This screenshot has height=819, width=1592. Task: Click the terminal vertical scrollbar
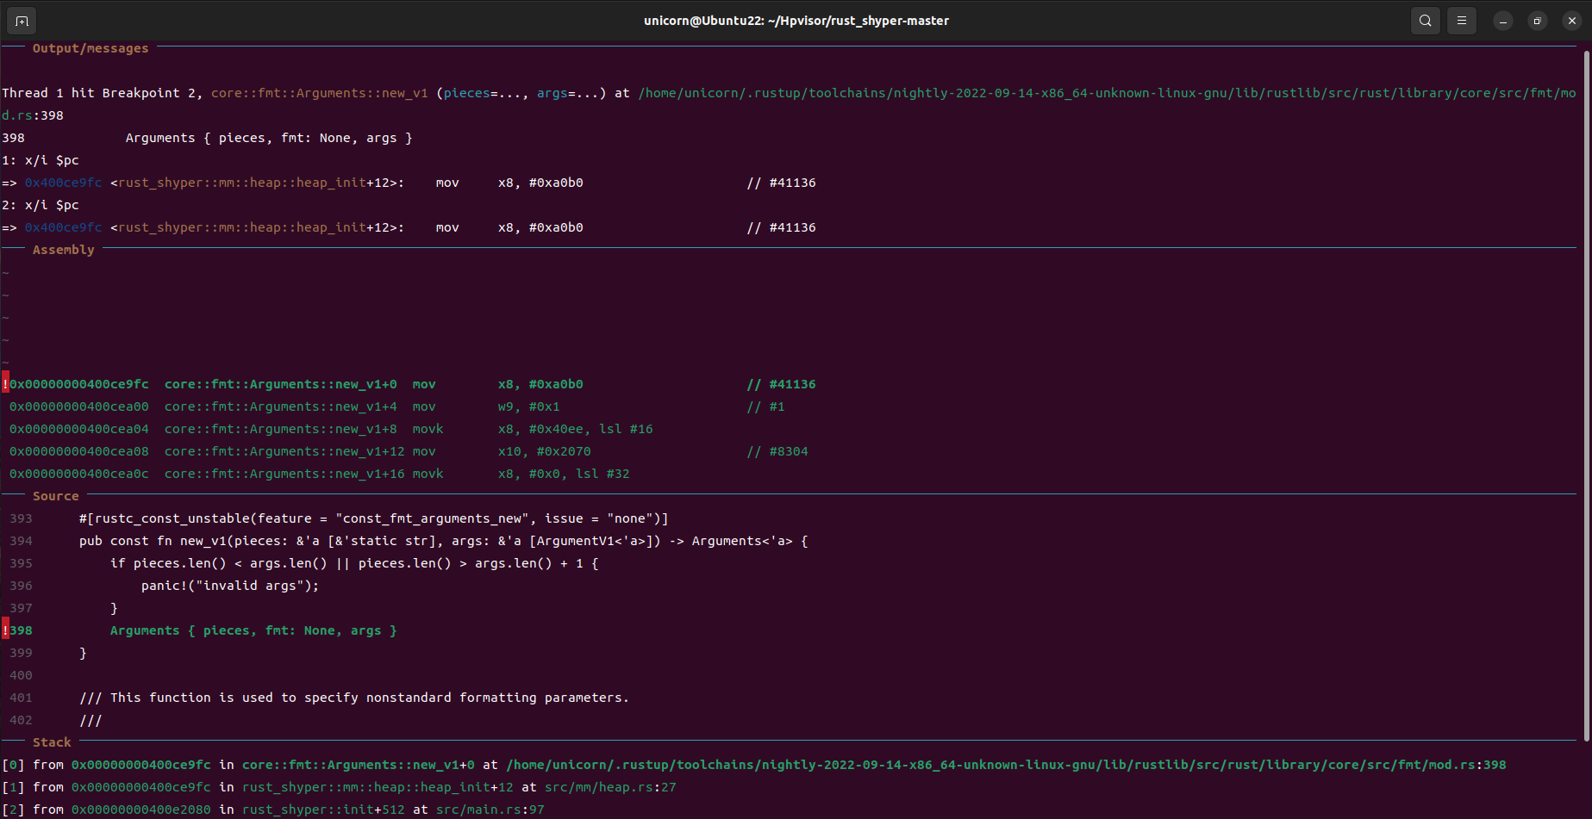pos(1587,396)
